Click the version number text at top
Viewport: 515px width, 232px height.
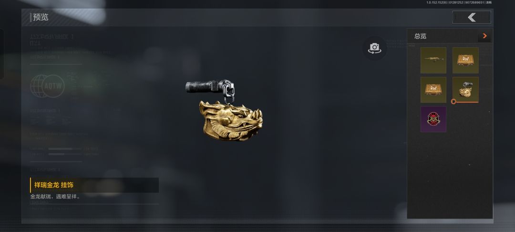point(459,2)
